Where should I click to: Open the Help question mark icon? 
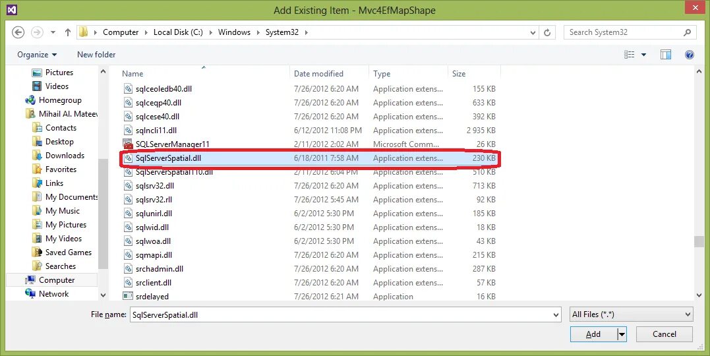689,55
